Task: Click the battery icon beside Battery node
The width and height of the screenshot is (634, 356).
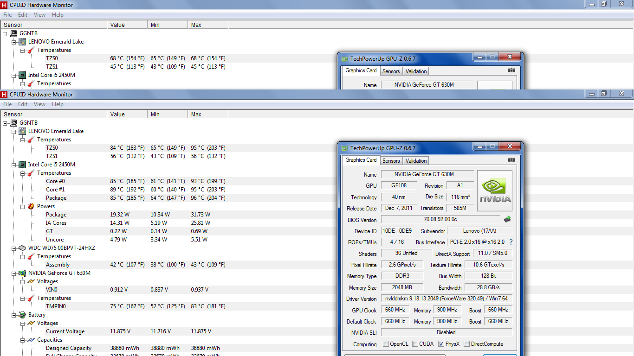Action: (22, 315)
